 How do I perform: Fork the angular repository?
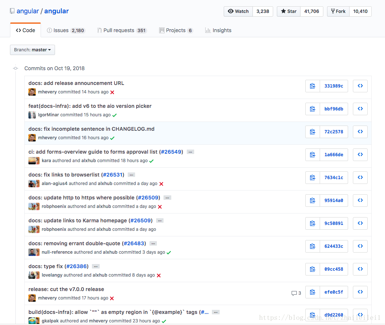(x=338, y=11)
